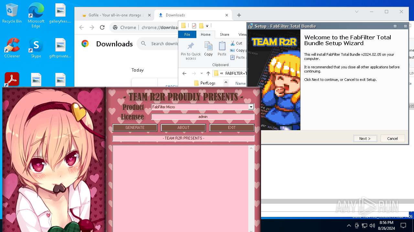Open Skype desktop shortcut

(x=36, y=48)
